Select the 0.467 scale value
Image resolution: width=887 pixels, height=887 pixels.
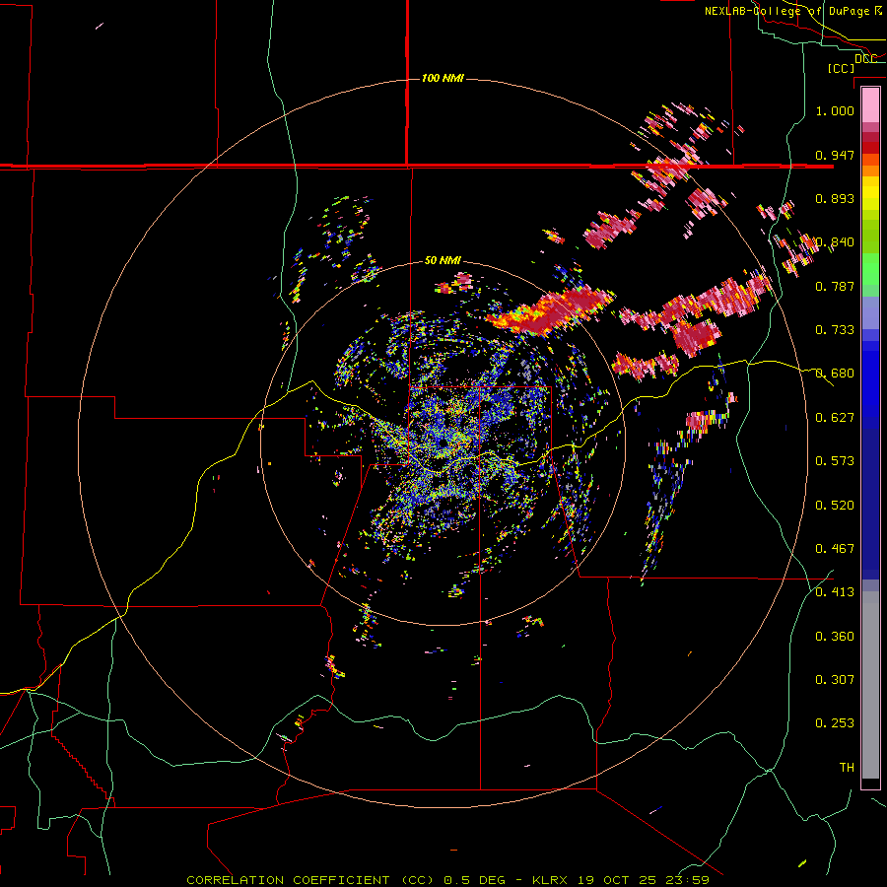[x=835, y=549]
